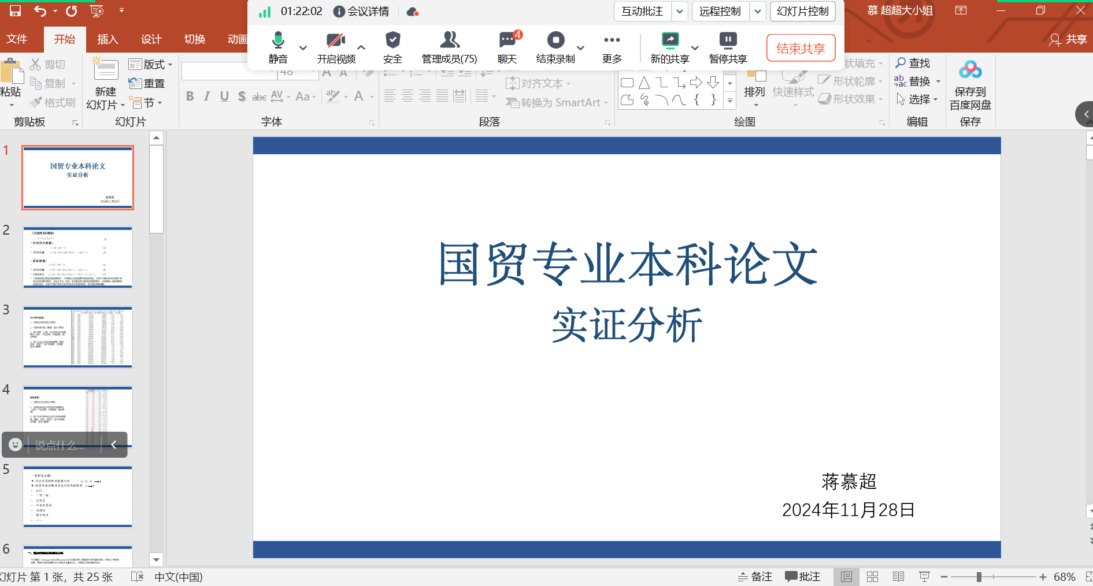Click the 幻灯片控制 button

tap(802, 12)
